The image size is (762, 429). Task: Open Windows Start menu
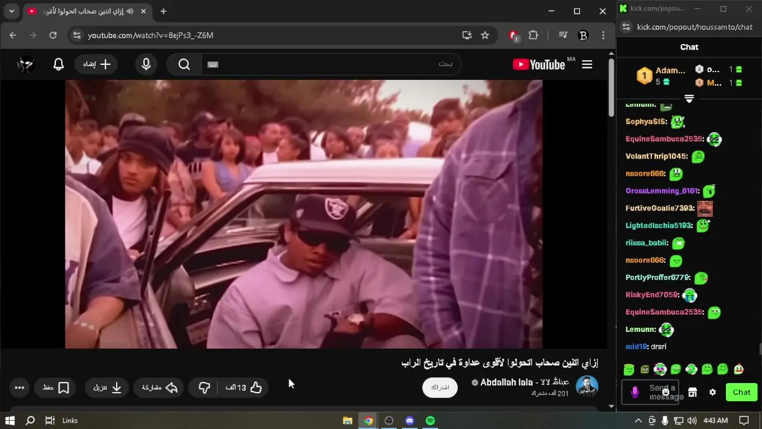10,421
